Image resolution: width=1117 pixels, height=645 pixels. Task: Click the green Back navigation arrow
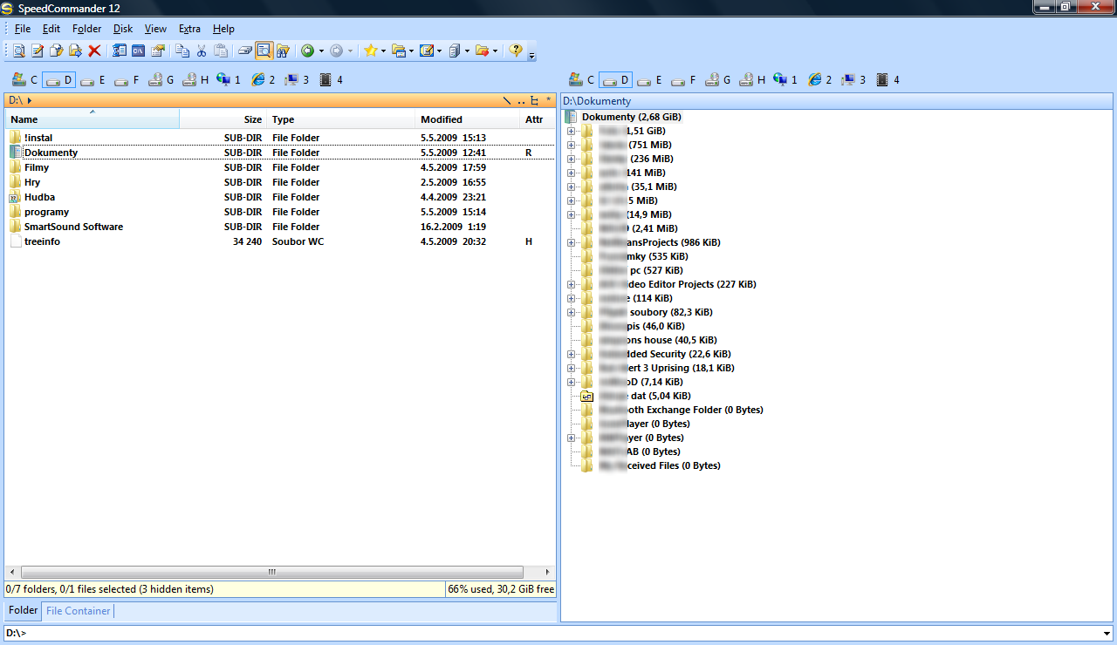[x=307, y=51]
